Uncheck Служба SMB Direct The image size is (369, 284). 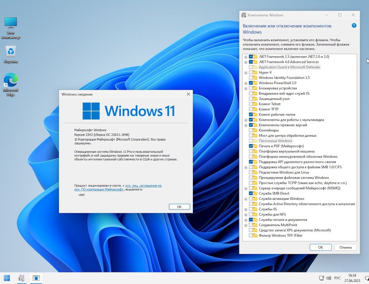coord(251,194)
